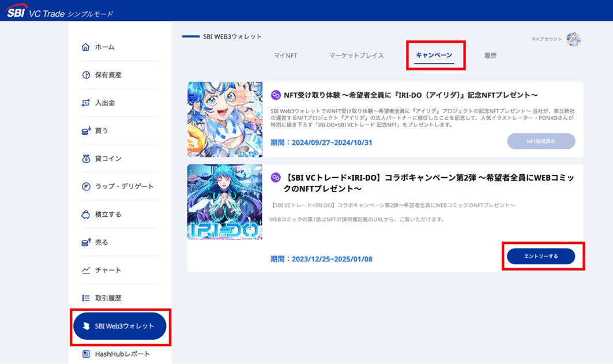This screenshot has width=613, height=364.
Task: Click the deposit/withdrawal icon for 入出金
Action: [x=85, y=103]
